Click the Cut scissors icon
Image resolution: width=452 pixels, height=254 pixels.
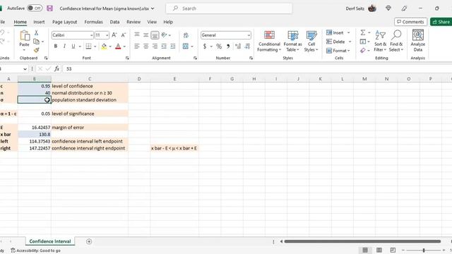tap(36, 33)
